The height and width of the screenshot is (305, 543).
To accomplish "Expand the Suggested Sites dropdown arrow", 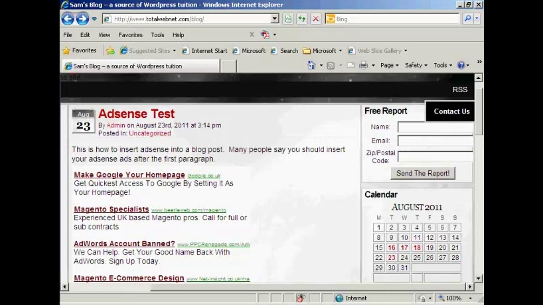I will pyautogui.click(x=174, y=51).
